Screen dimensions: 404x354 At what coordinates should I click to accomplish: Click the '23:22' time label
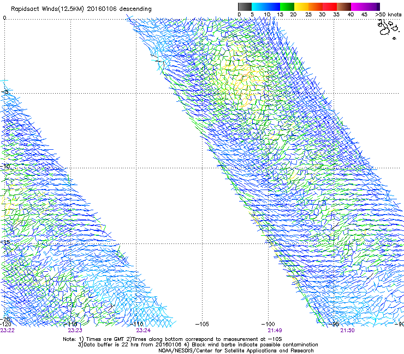pos(8,331)
